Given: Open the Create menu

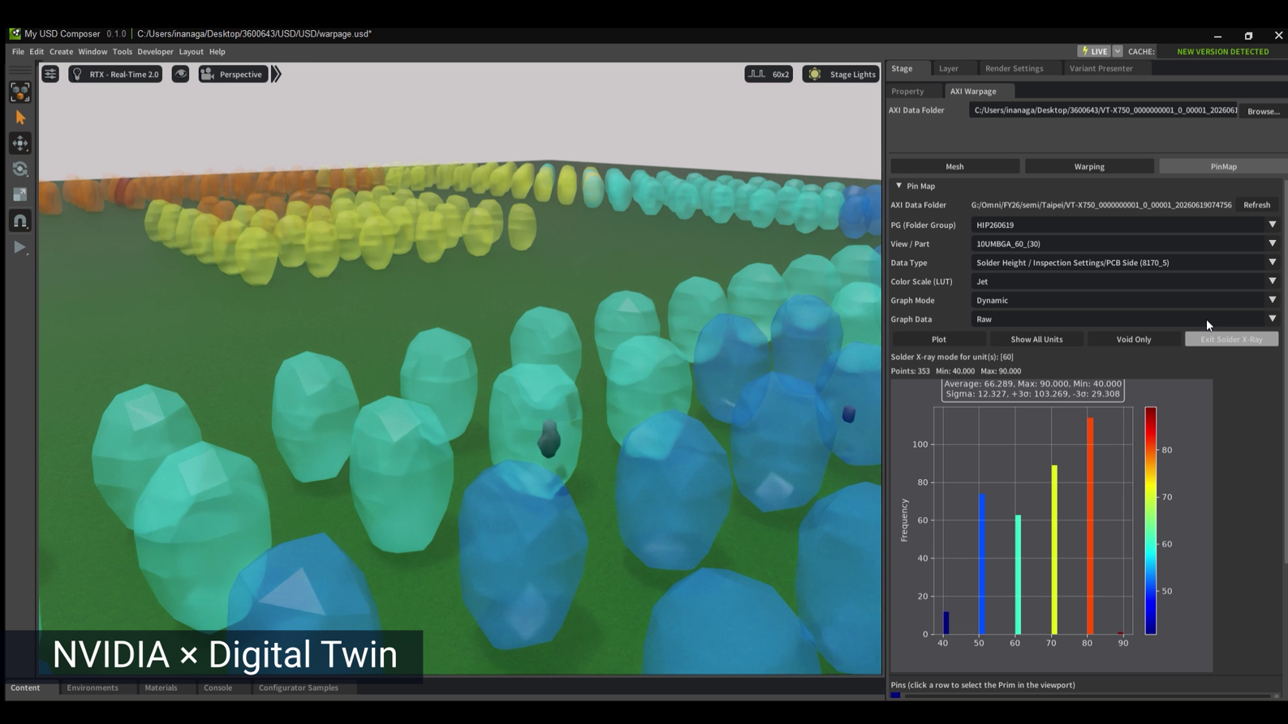Looking at the screenshot, I should [x=61, y=52].
